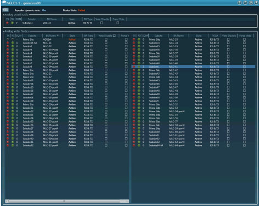Click the green RX indicator for MLC-01

tap(13, 43)
